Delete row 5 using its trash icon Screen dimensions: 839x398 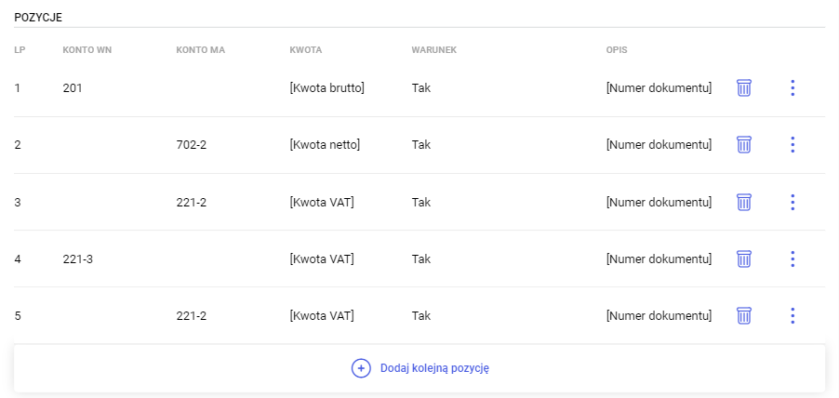tap(743, 316)
